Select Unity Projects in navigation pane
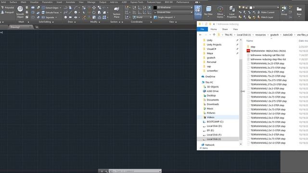The height and width of the screenshot is (173, 308). tap(214, 45)
